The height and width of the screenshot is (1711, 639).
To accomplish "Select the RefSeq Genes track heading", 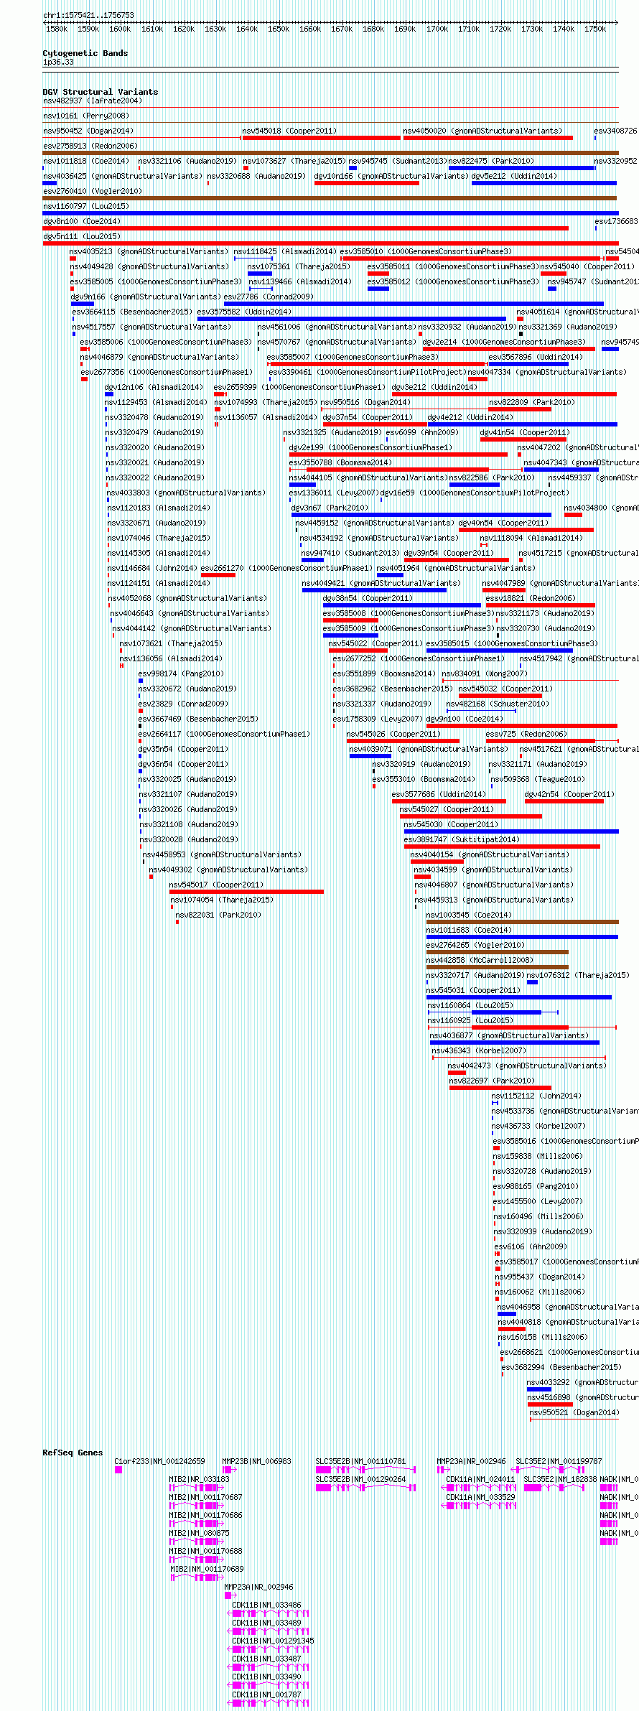I will coord(73,1453).
